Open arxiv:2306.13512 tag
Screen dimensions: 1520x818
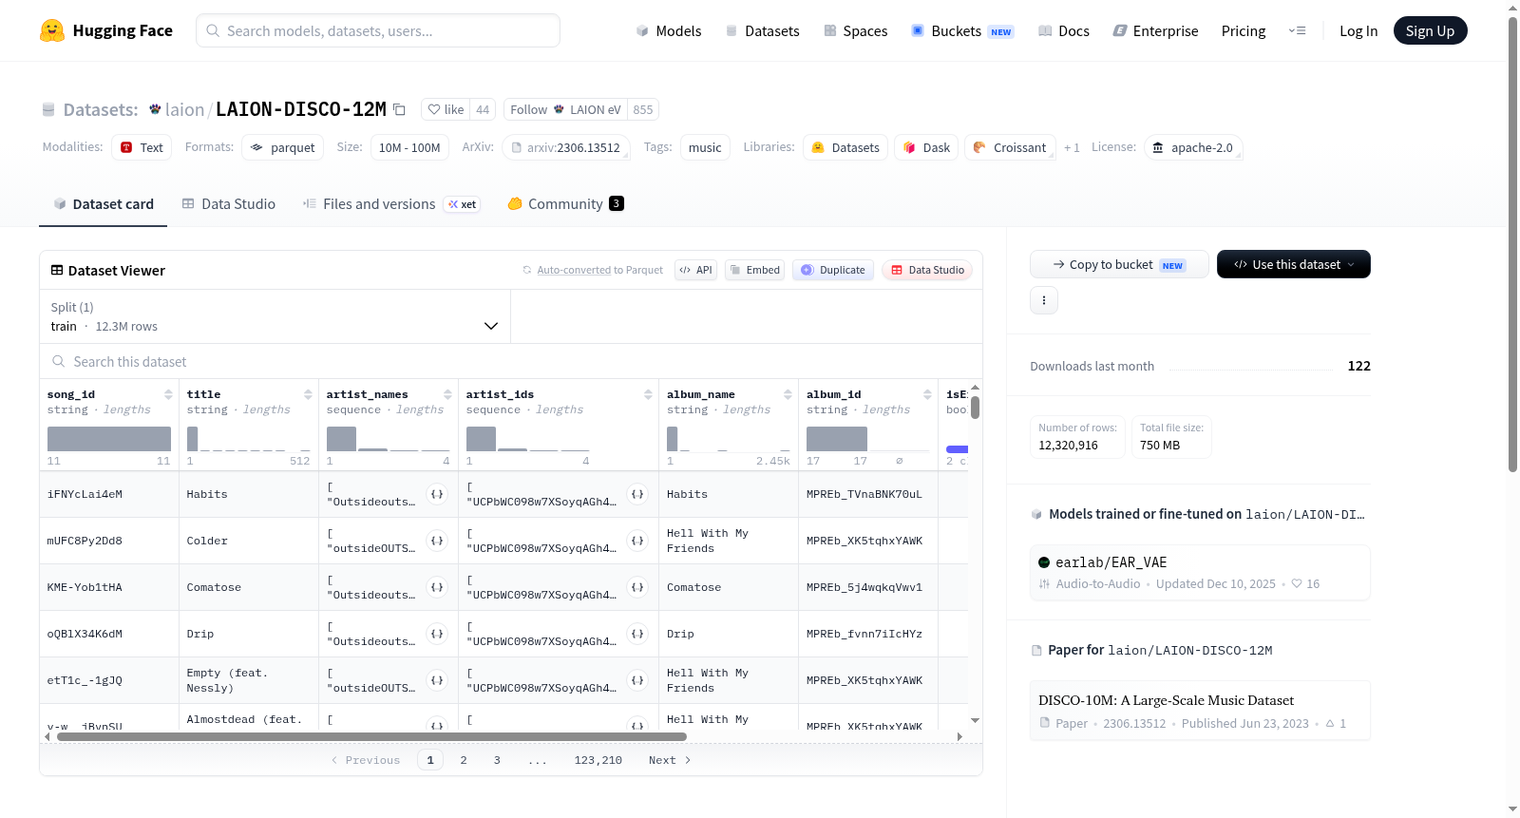pos(565,147)
